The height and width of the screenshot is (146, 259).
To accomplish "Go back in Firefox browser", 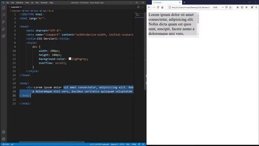I will pyautogui.click(x=149, y=7).
